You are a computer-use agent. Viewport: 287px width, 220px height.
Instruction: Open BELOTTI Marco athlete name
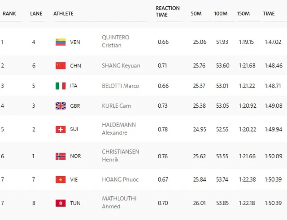point(121,86)
